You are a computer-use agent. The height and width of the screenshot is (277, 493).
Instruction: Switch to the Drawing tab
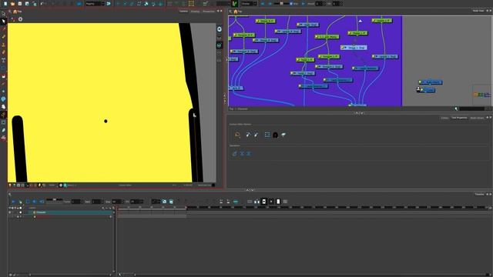pyautogui.click(x=195, y=12)
